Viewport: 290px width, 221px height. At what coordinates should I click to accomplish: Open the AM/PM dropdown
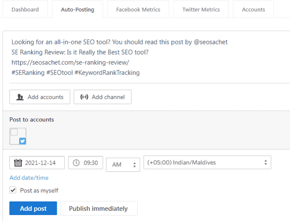[123, 164]
